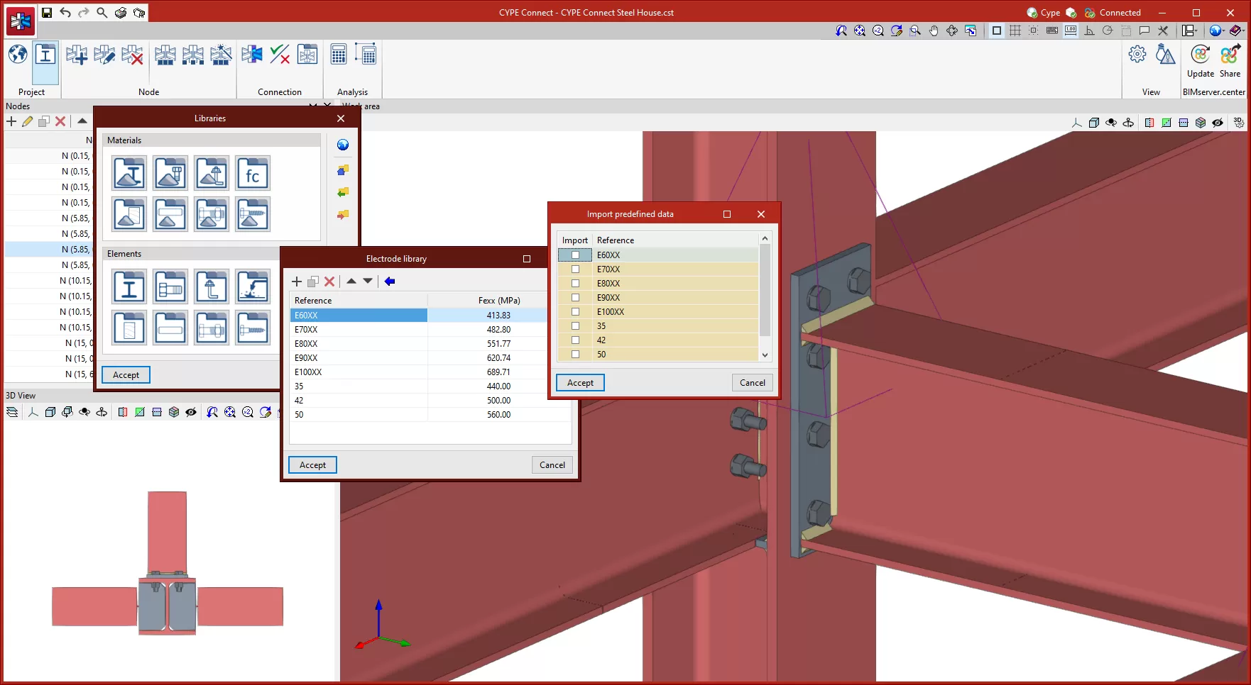The image size is (1251, 685).
Task: Click the save icon in title bar
Action: [47, 13]
